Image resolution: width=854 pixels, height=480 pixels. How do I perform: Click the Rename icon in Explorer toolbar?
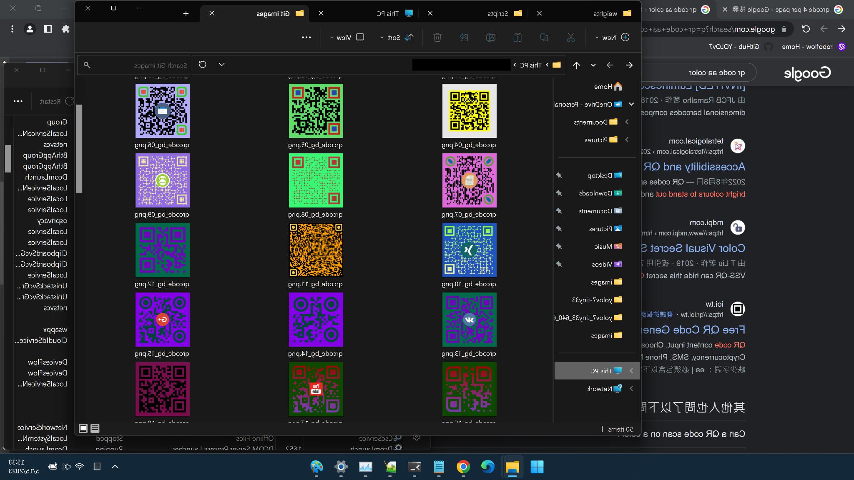(491, 37)
